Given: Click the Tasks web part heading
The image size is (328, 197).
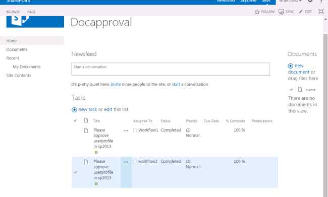Looking at the screenshot, I should [78, 98].
